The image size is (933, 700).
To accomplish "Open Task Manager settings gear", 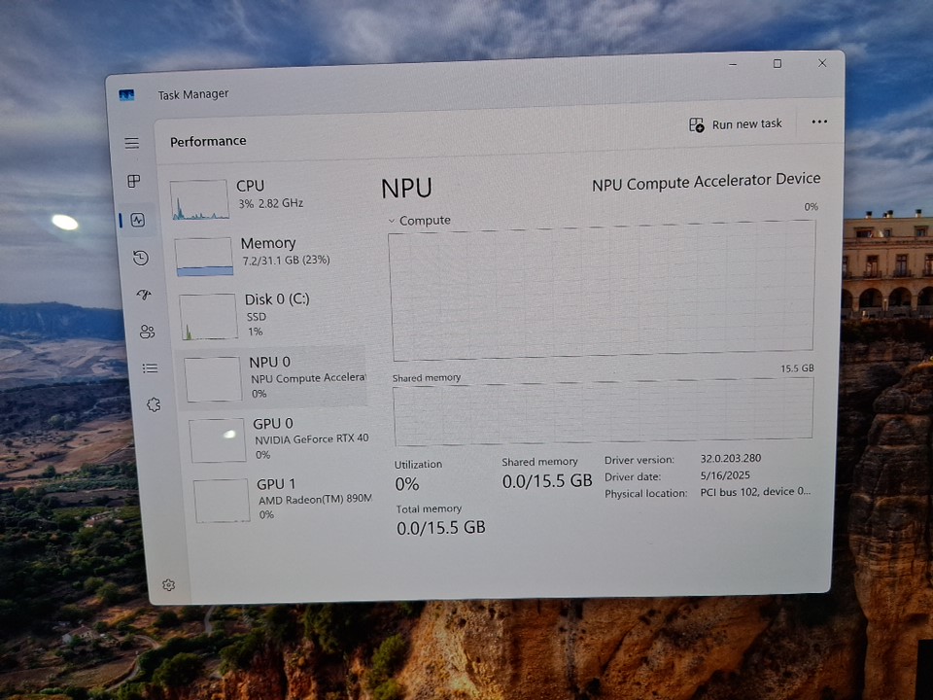I will coord(168,585).
